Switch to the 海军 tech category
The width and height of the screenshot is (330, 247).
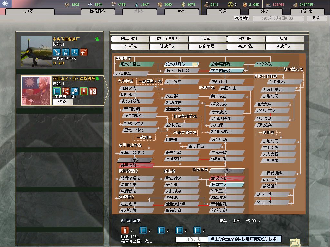click(207, 39)
